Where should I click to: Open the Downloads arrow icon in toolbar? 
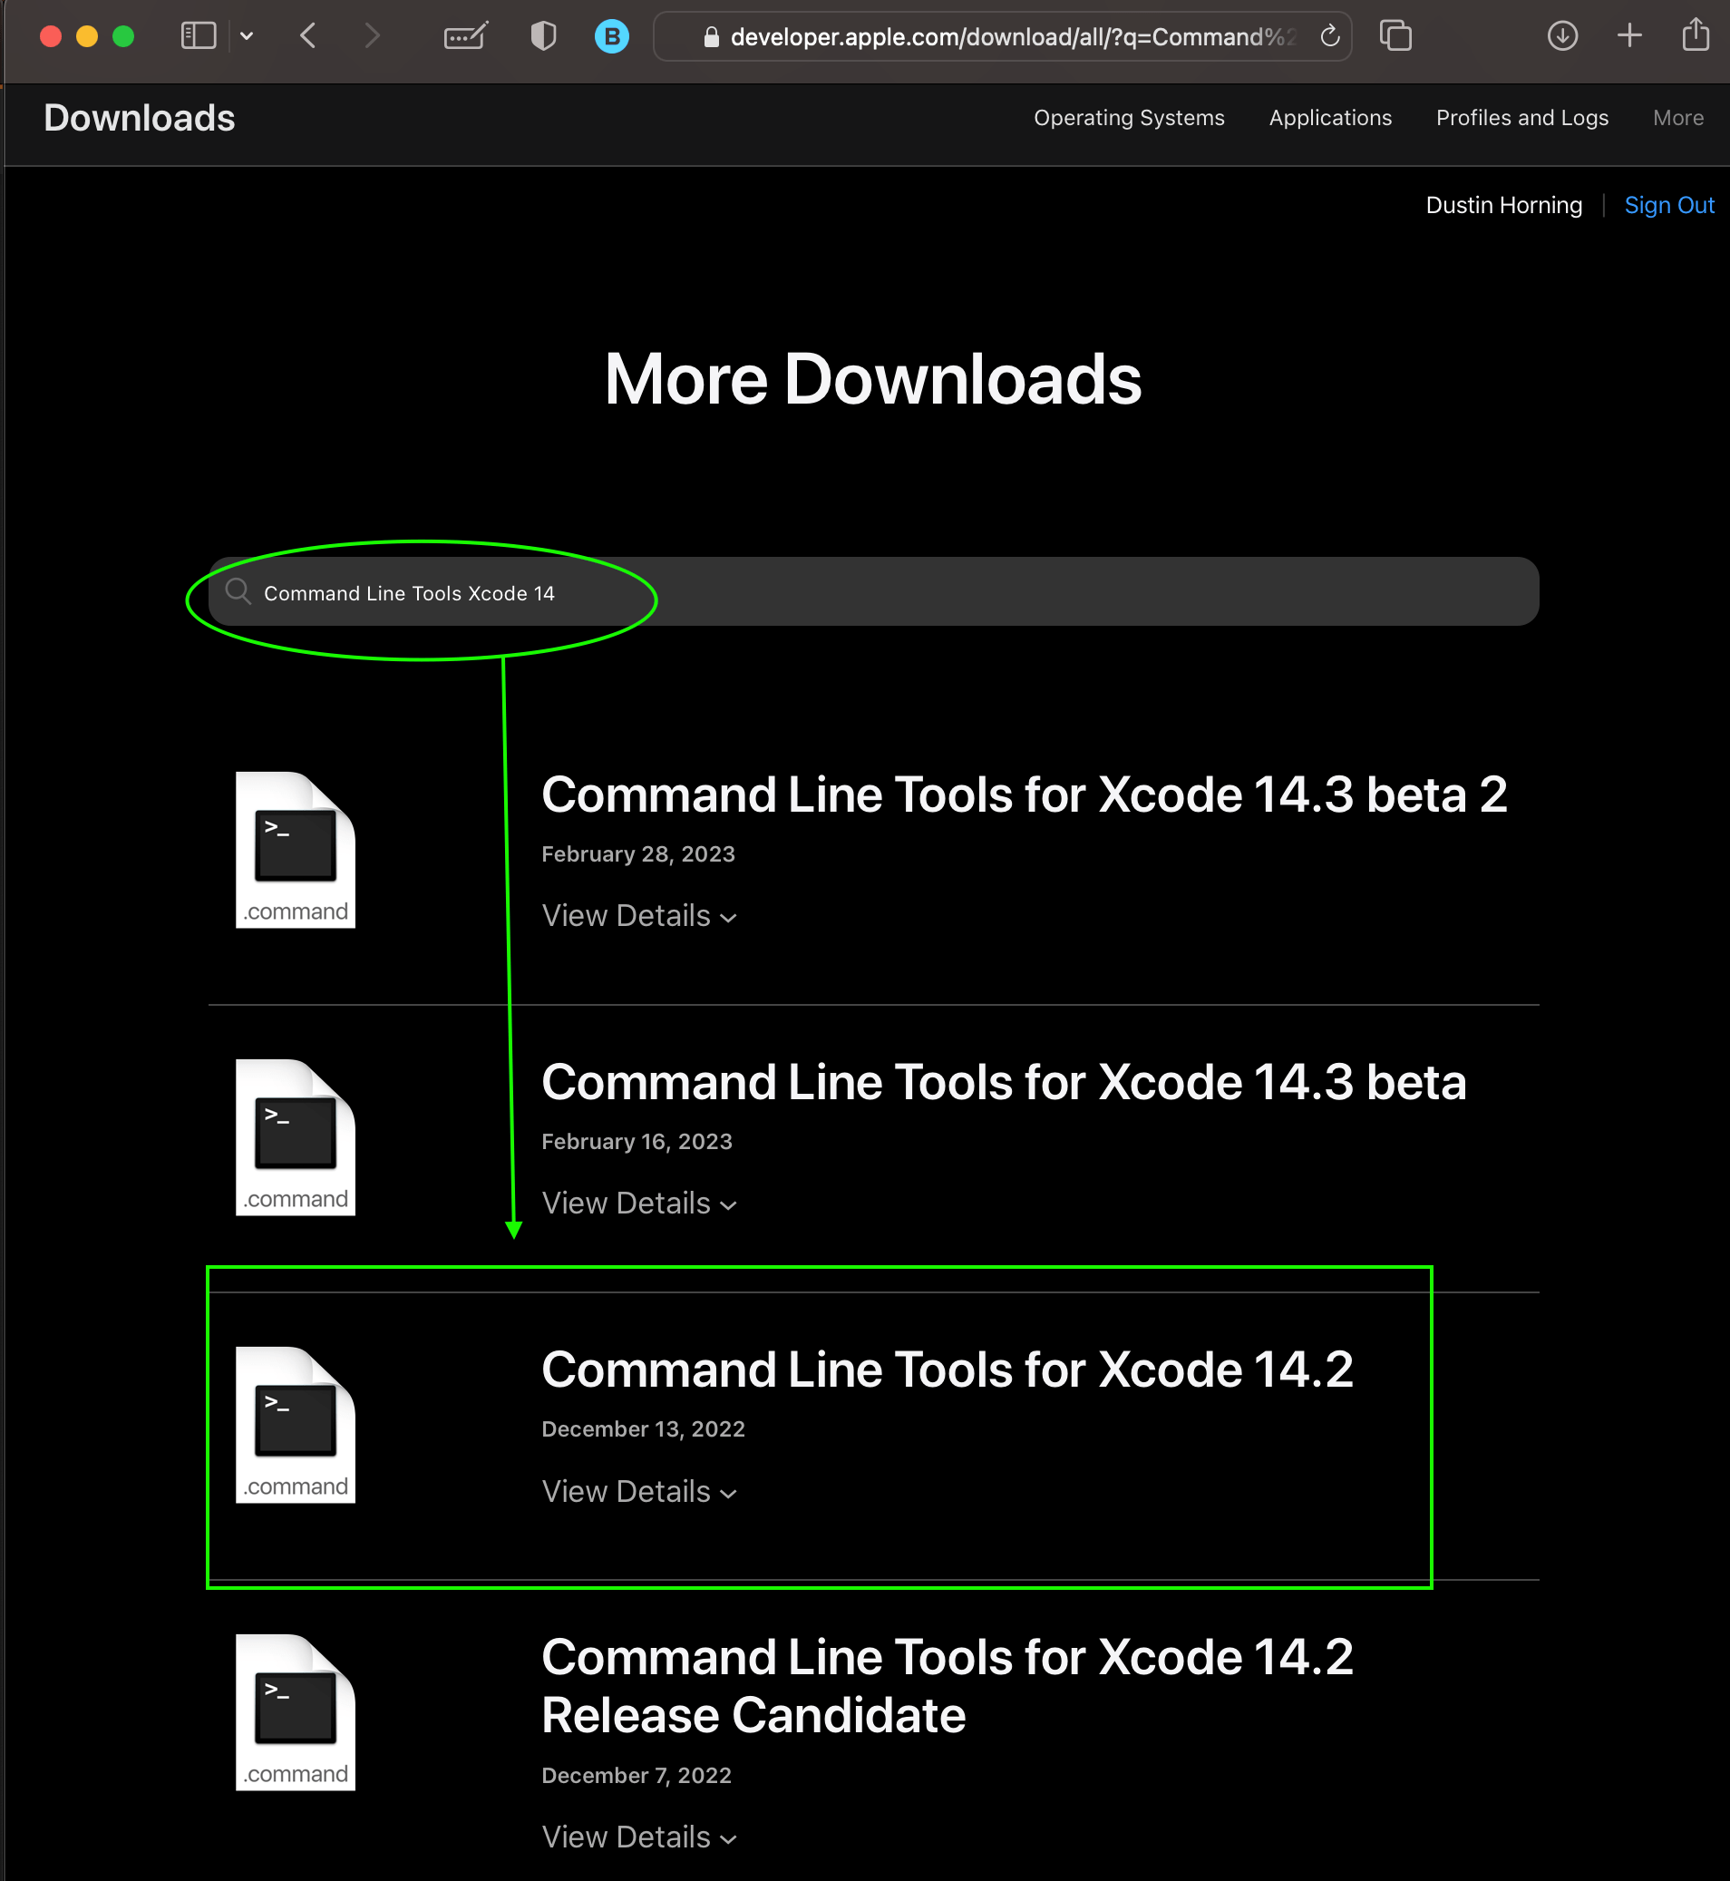tap(1561, 36)
